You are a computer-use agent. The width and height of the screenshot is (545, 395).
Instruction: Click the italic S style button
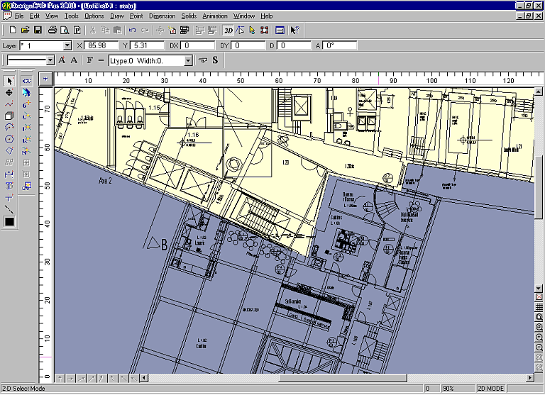click(214, 60)
